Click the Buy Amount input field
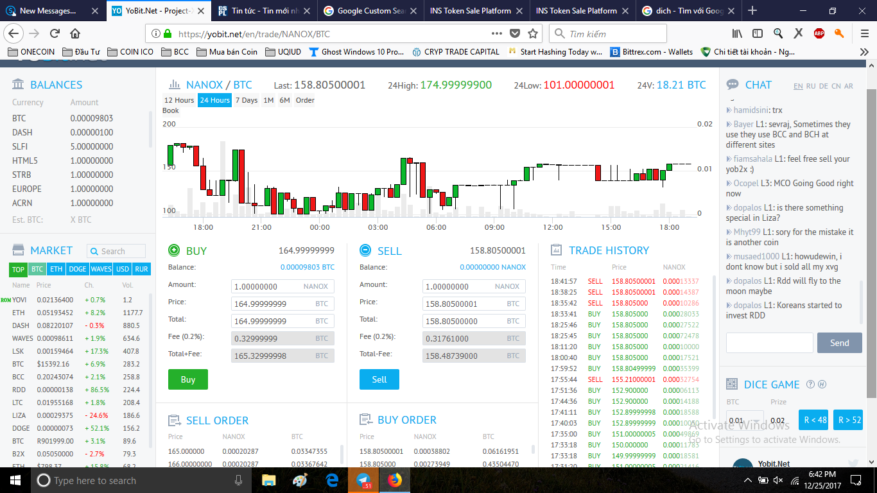This screenshot has width=877, height=493. 282,286
